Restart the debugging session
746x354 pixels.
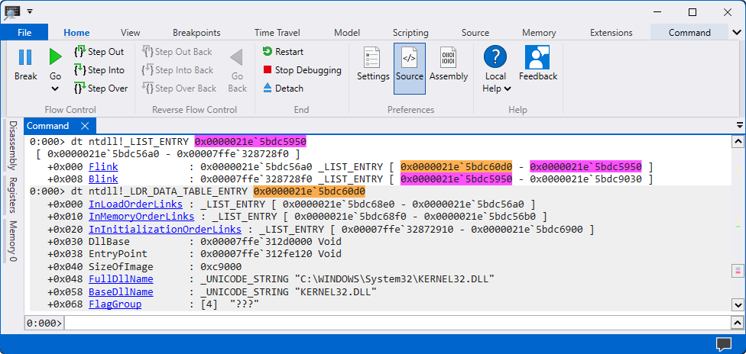283,52
